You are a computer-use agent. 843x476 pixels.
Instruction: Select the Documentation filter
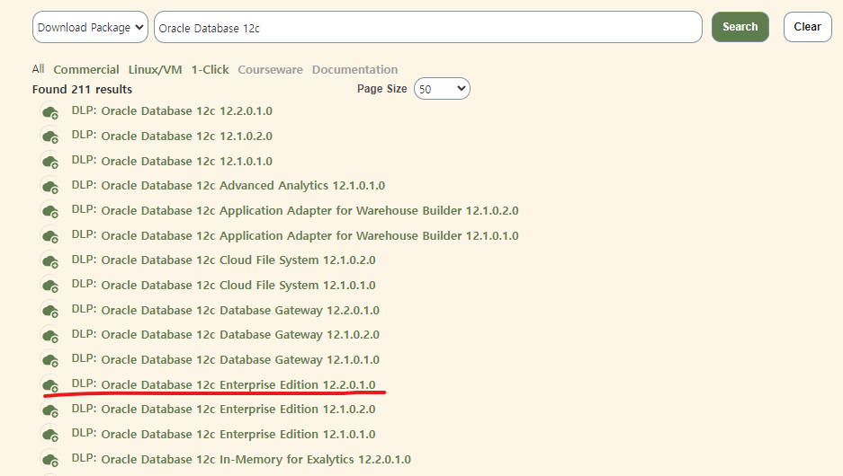(354, 70)
